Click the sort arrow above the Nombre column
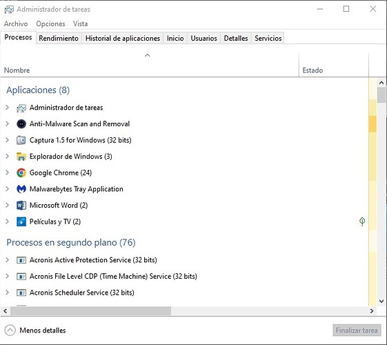The width and height of the screenshot is (387, 345). (148, 55)
